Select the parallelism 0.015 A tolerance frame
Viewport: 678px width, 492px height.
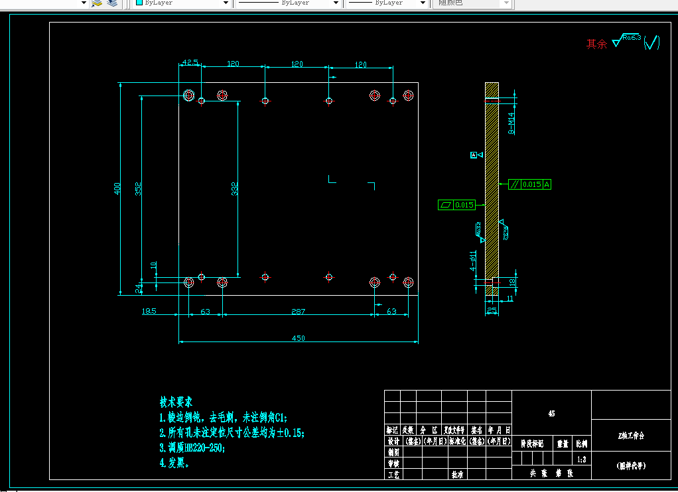(529, 184)
